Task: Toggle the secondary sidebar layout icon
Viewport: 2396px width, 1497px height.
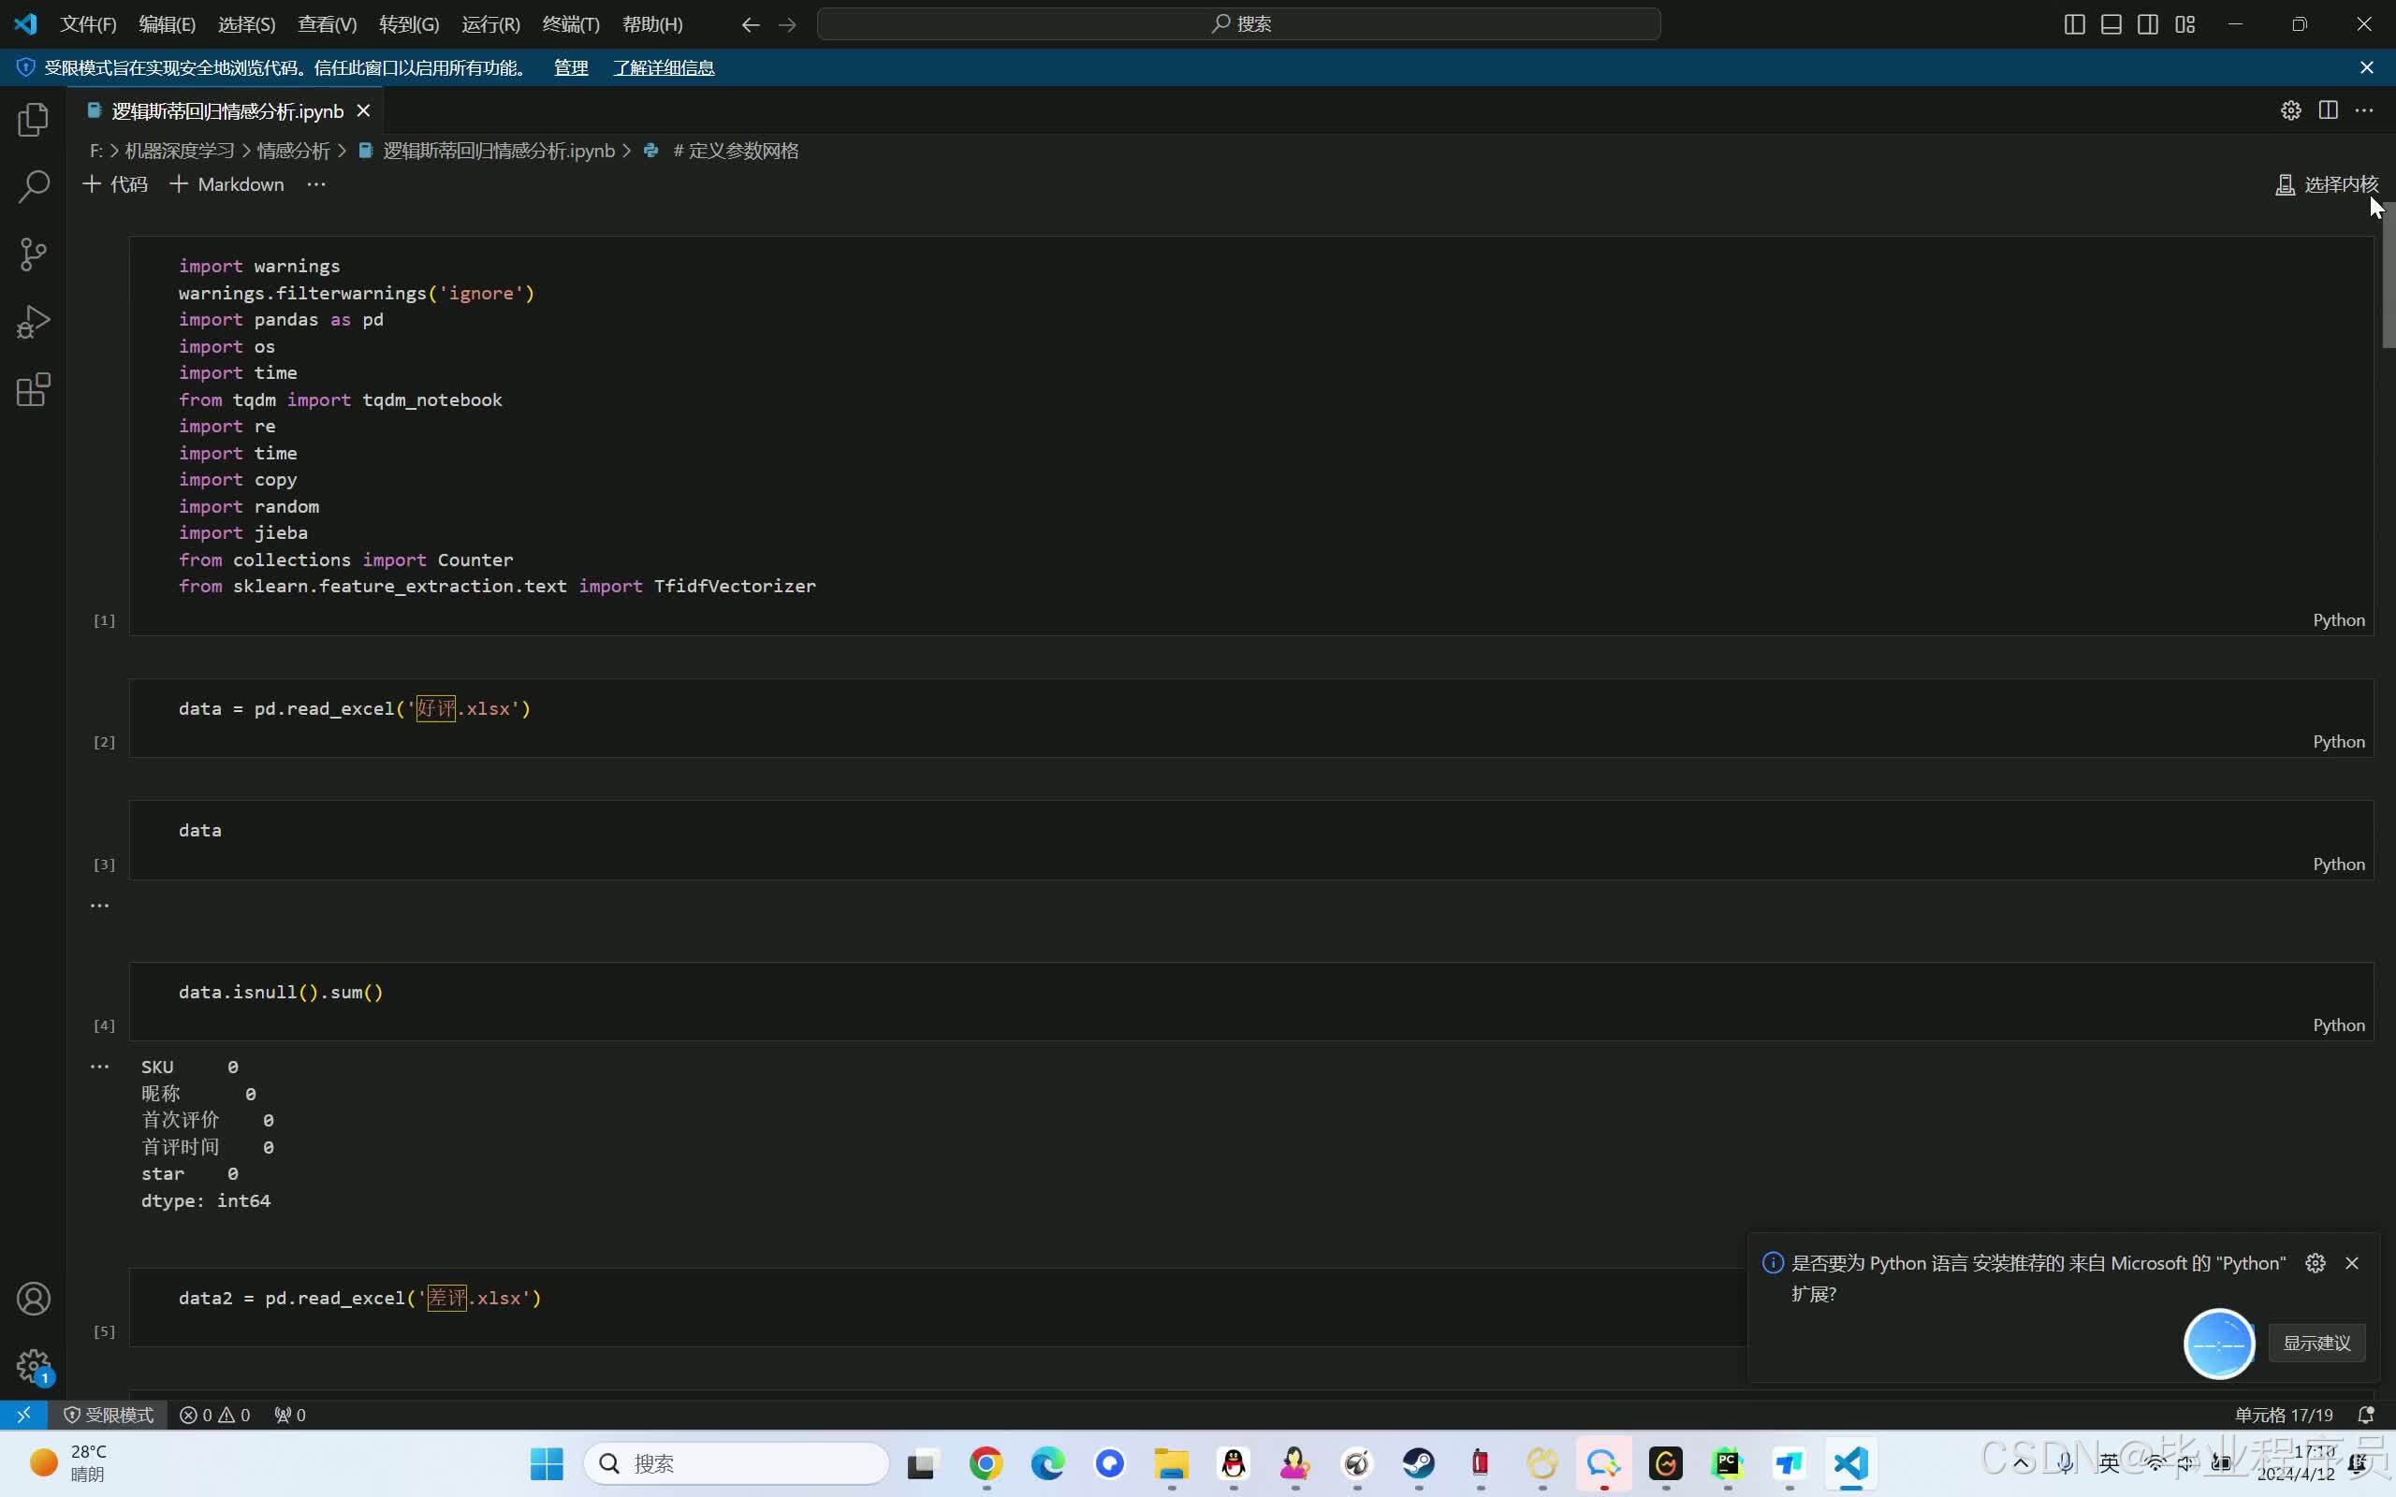Action: [x=2147, y=23]
